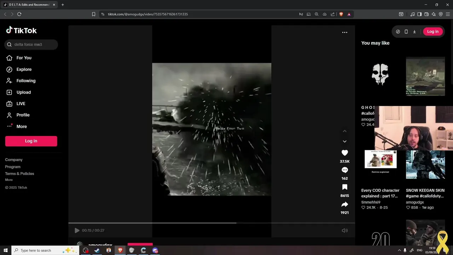Play the paused video
453x255 pixels.
click(x=77, y=231)
